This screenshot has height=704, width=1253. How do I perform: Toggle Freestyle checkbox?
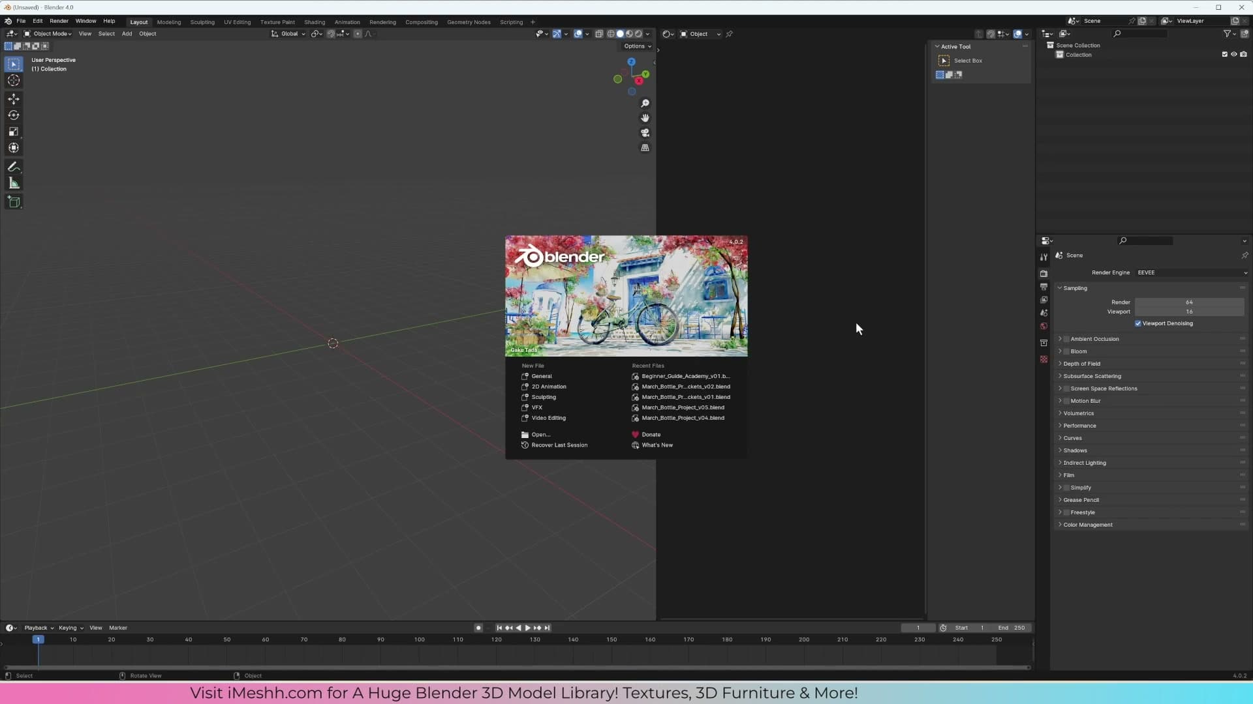1066,512
